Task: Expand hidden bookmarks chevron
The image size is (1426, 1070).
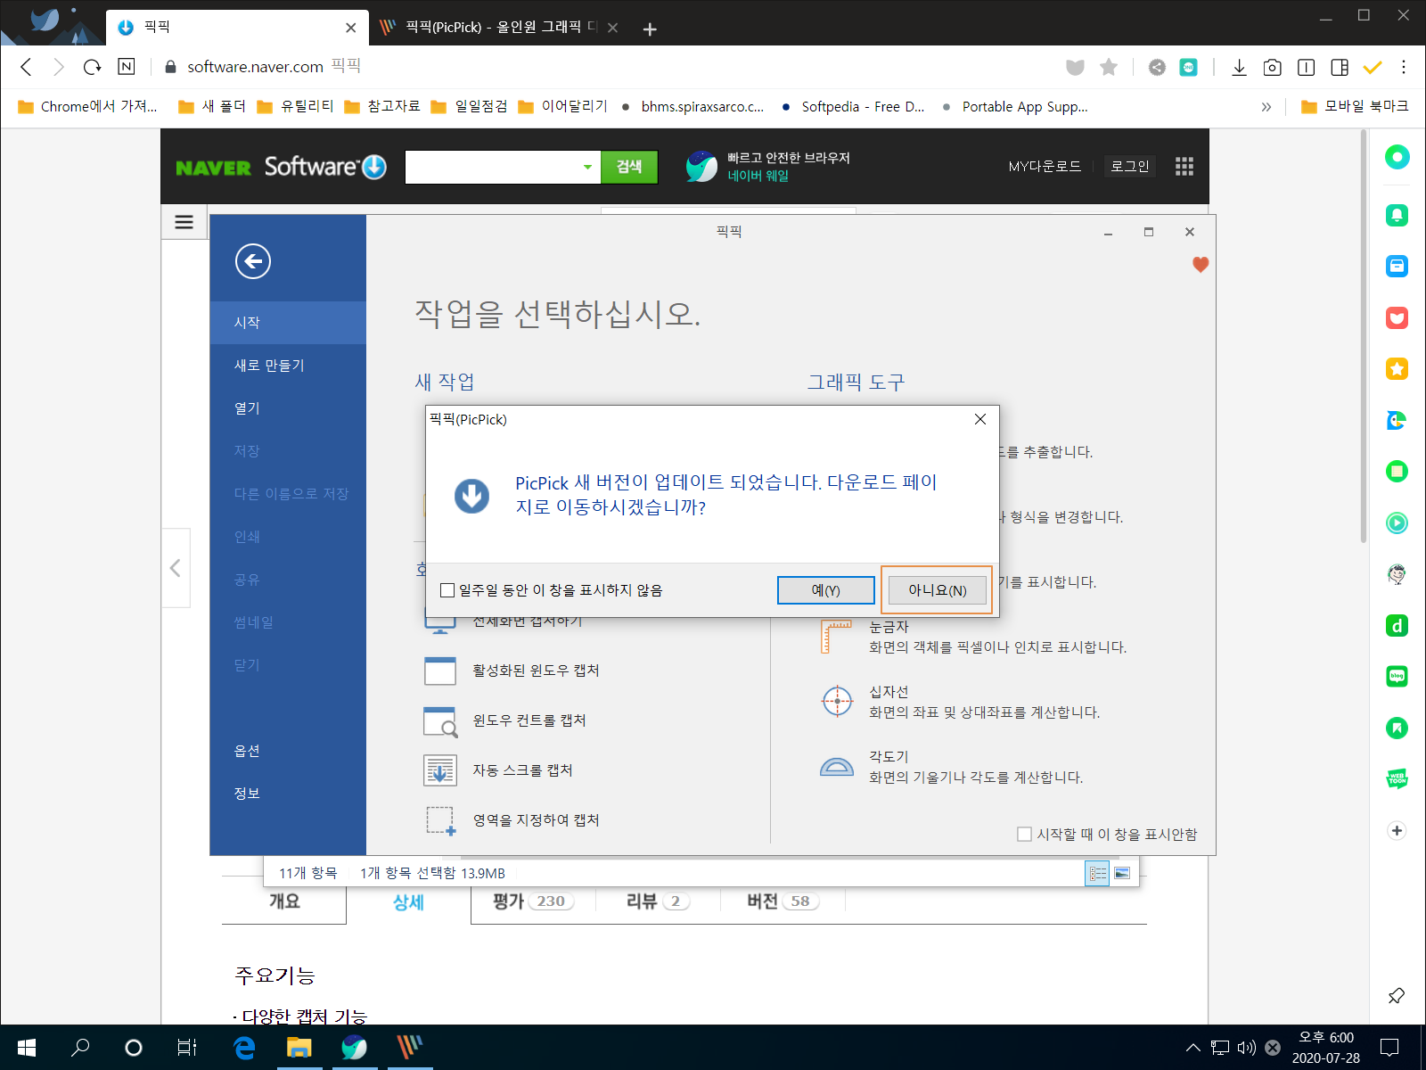Action: (1266, 107)
